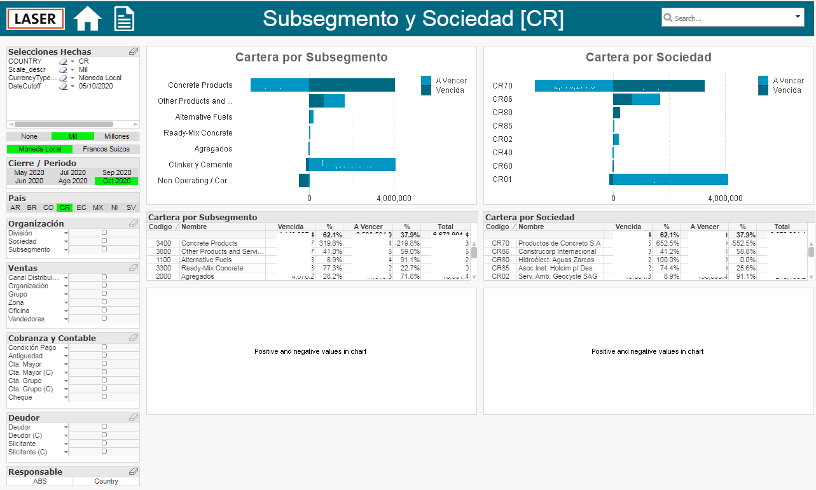Clear selections with Selecciones Hechas eraser icon
Image resolution: width=816 pixels, height=490 pixels.
pos(133,52)
